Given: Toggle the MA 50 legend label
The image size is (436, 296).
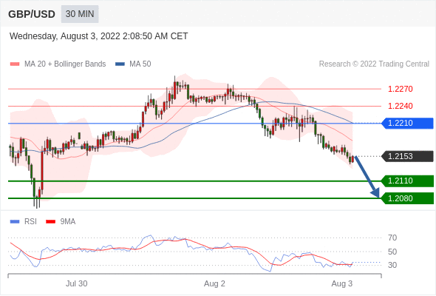Looking at the screenshot, I should pos(140,64).
